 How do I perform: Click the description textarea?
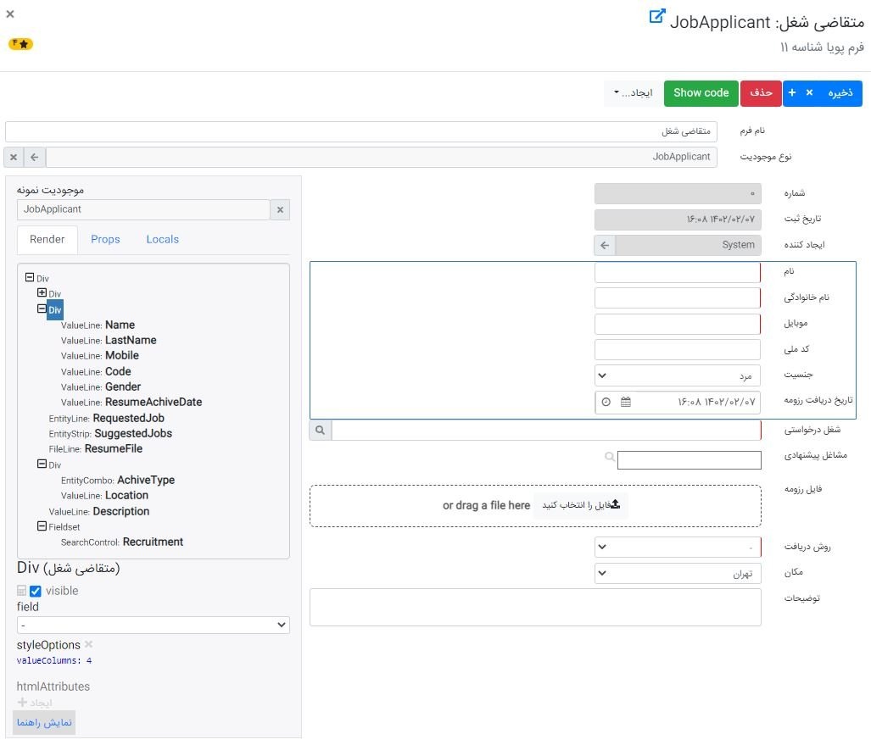(x=535, y=608)
